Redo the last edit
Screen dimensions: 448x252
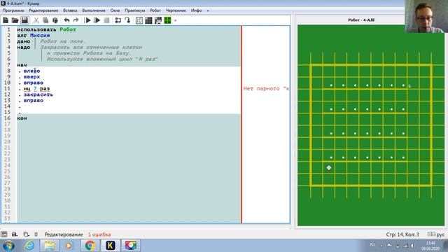point(76,20)
